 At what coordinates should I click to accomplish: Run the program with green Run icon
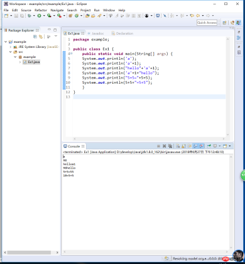[x=39, y=16]
